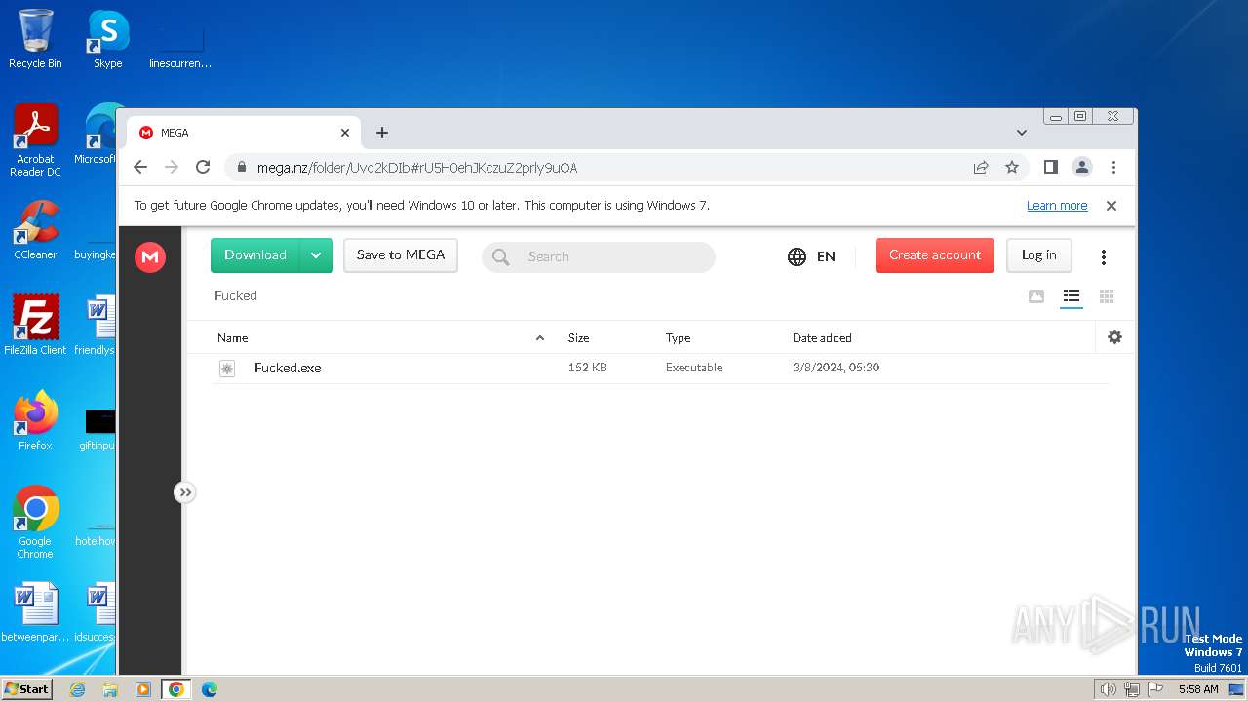
Task: Click the taskbar clock showing 5:58 AM
Action: click(1198, 689)
